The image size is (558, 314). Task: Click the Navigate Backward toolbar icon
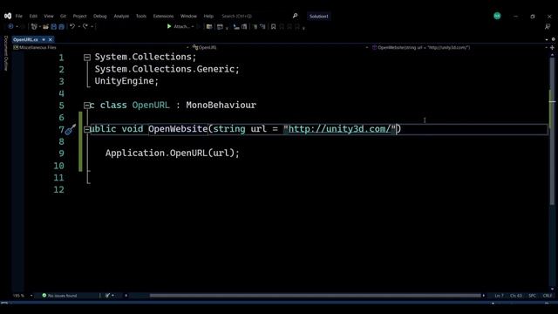pyautogui.click(x=10, y=26)
